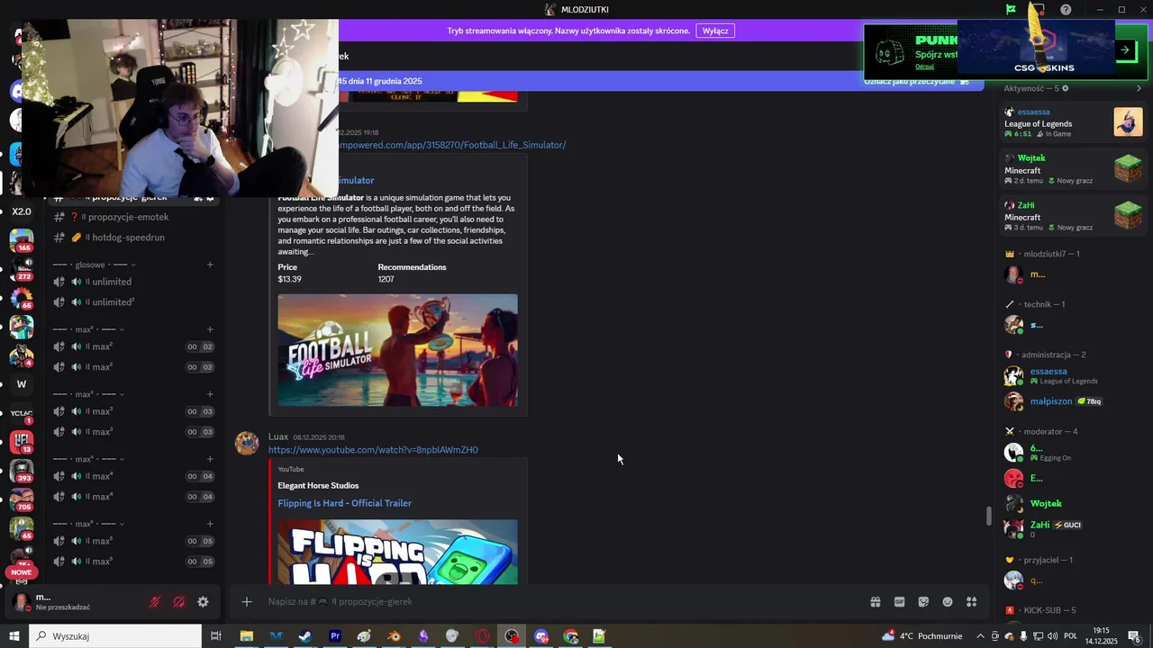
Task: Open essaessa's League of Legends activity card
Action: point(1073,122)
